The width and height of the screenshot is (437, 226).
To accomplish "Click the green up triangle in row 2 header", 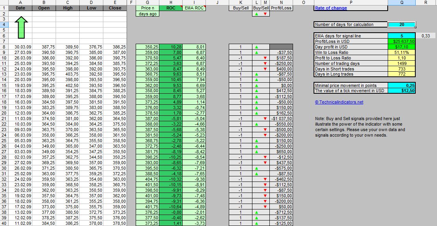I will point(256,14).
